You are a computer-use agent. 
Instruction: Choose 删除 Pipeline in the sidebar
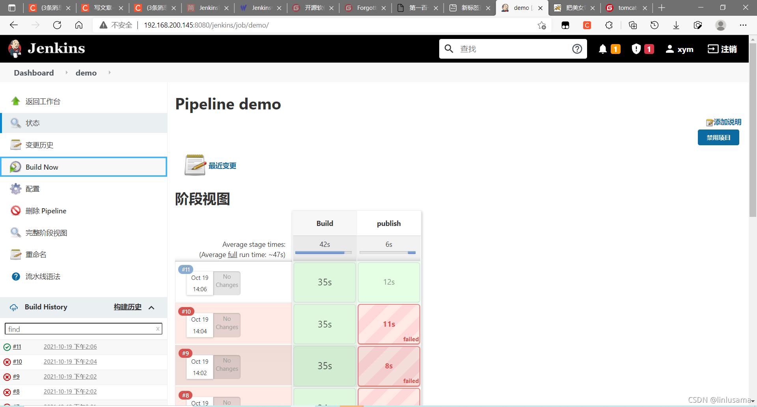(46, 211)
